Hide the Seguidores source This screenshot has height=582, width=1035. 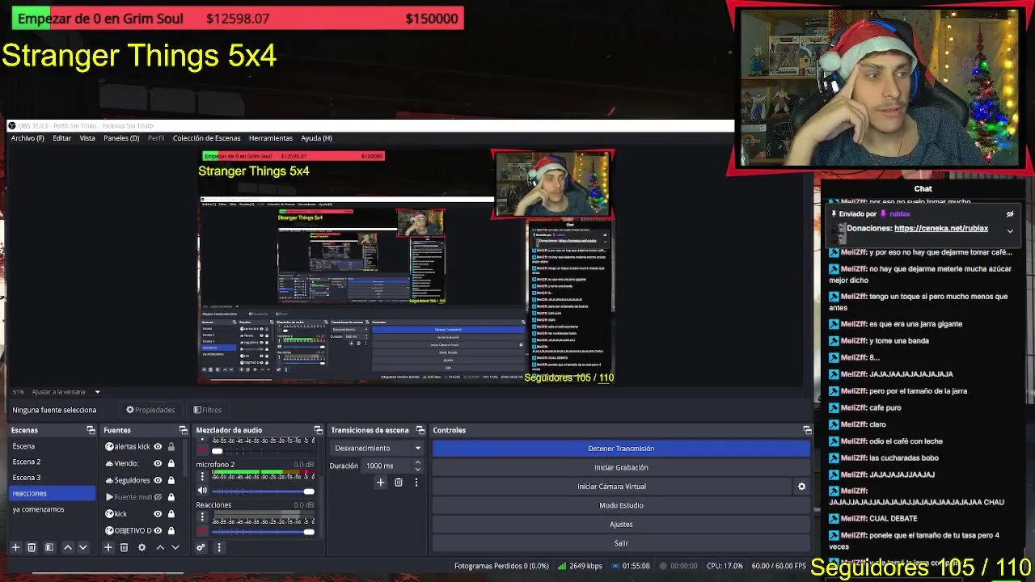click(158, 480)
